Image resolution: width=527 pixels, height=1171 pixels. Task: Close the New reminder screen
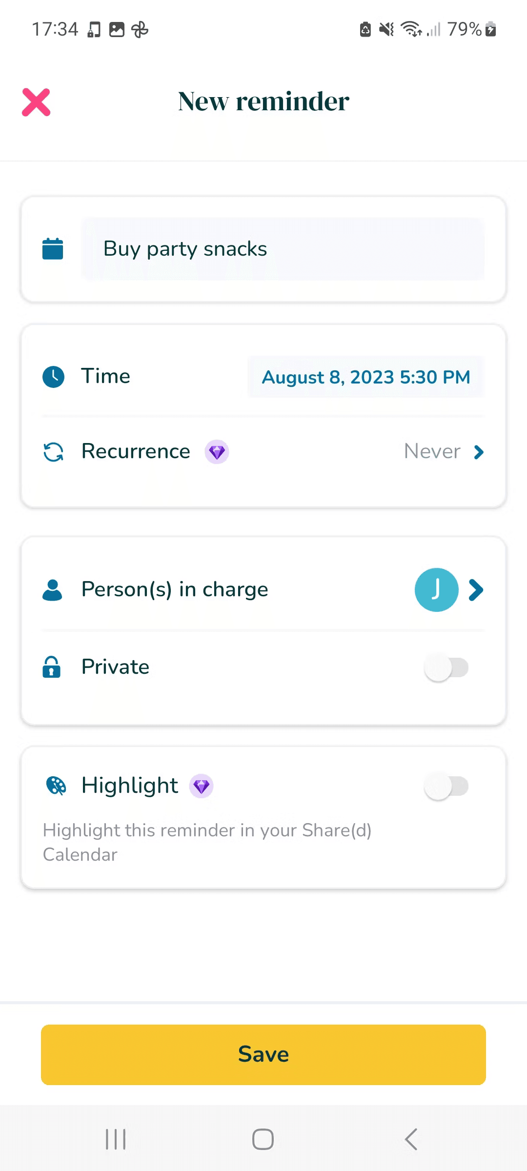36,102
